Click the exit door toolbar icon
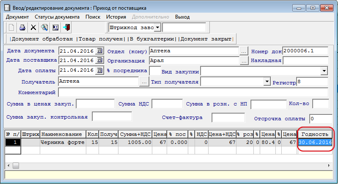The image size is (338, 184). pyautogui.click(x=66, y=27)
